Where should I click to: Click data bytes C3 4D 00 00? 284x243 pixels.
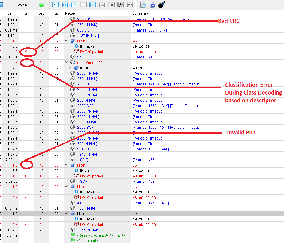(144, 52)
